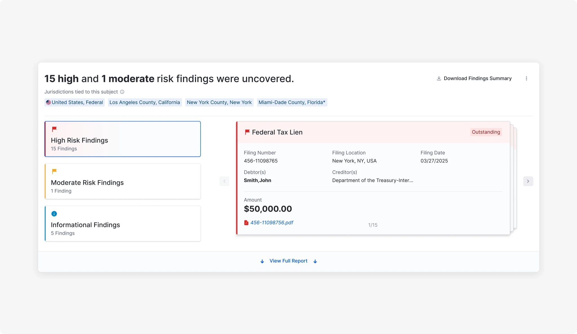Open the three-dot more options menu

526,78
